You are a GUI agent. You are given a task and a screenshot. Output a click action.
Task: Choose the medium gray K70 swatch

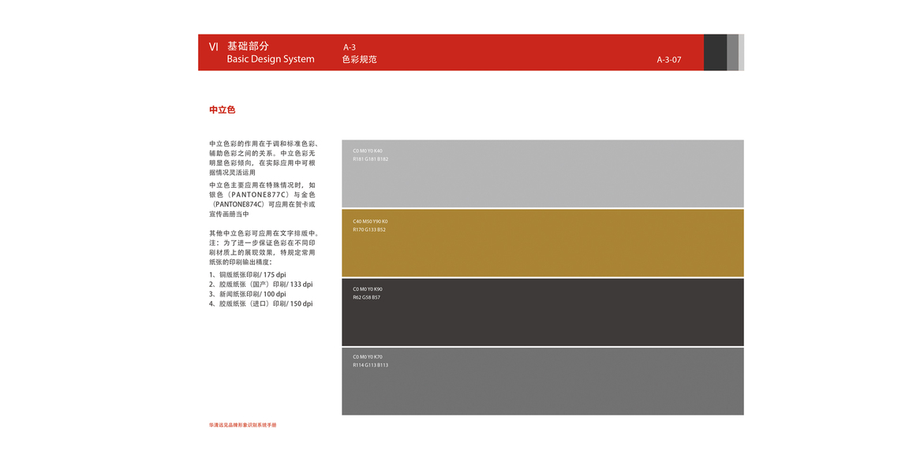[x=543, y=381]
